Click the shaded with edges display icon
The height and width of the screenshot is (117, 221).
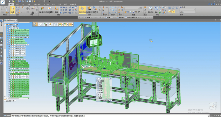point(173,11)
